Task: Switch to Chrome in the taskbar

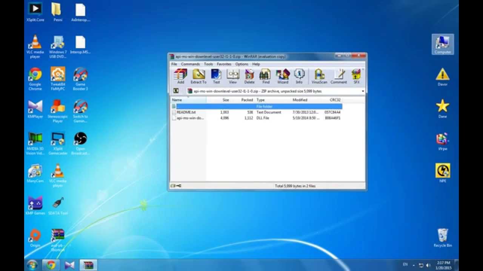Action: (51, 265)
